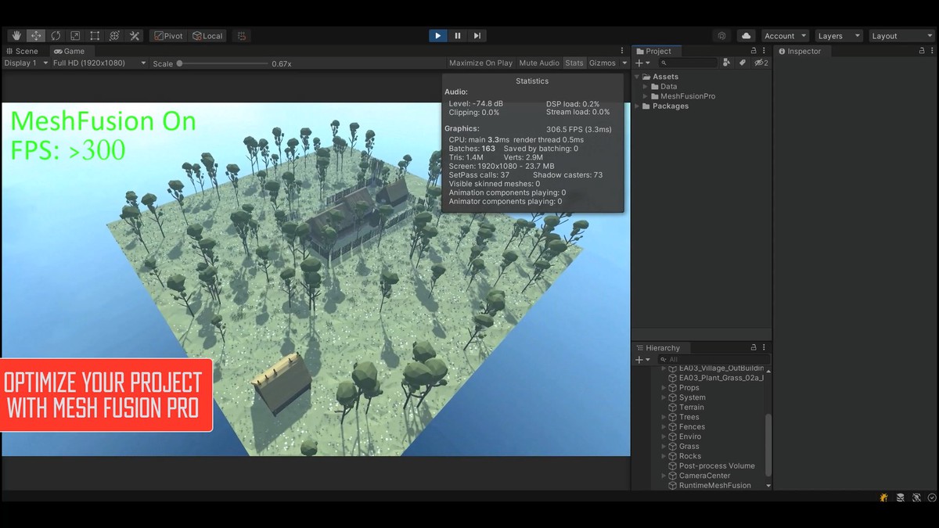Image resolution: width=939 pixels, height=528 pixels.
Task: Expand the Data folder
Action: tap(645, 87)
